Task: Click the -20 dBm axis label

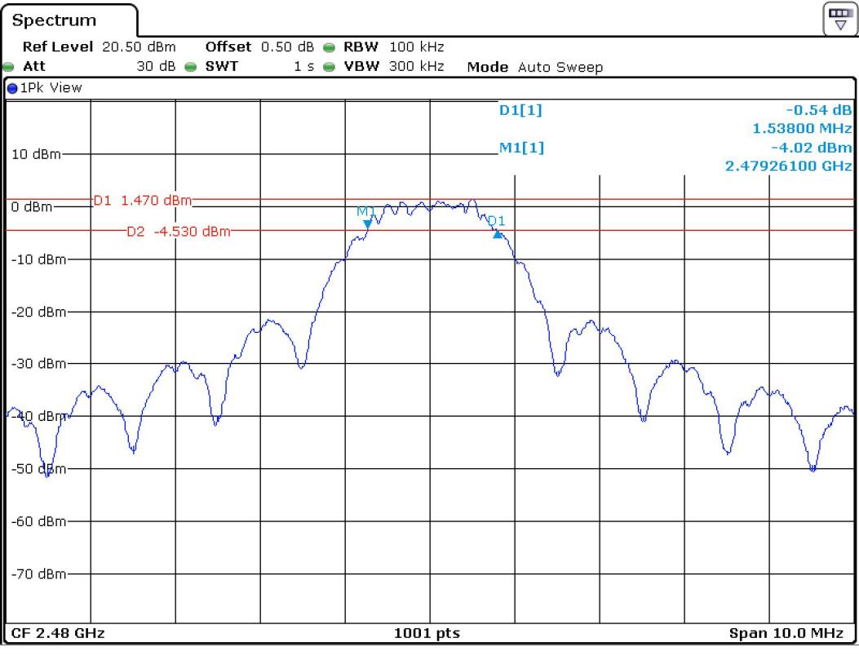Action: [x=38, y=312]
